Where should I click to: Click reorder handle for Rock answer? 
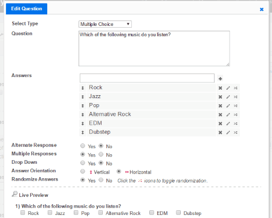coord(83,88)
